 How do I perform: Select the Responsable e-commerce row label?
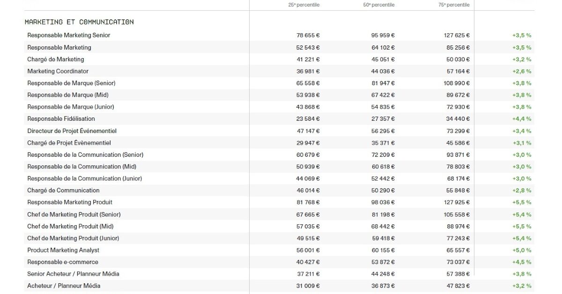pos(63,262)
